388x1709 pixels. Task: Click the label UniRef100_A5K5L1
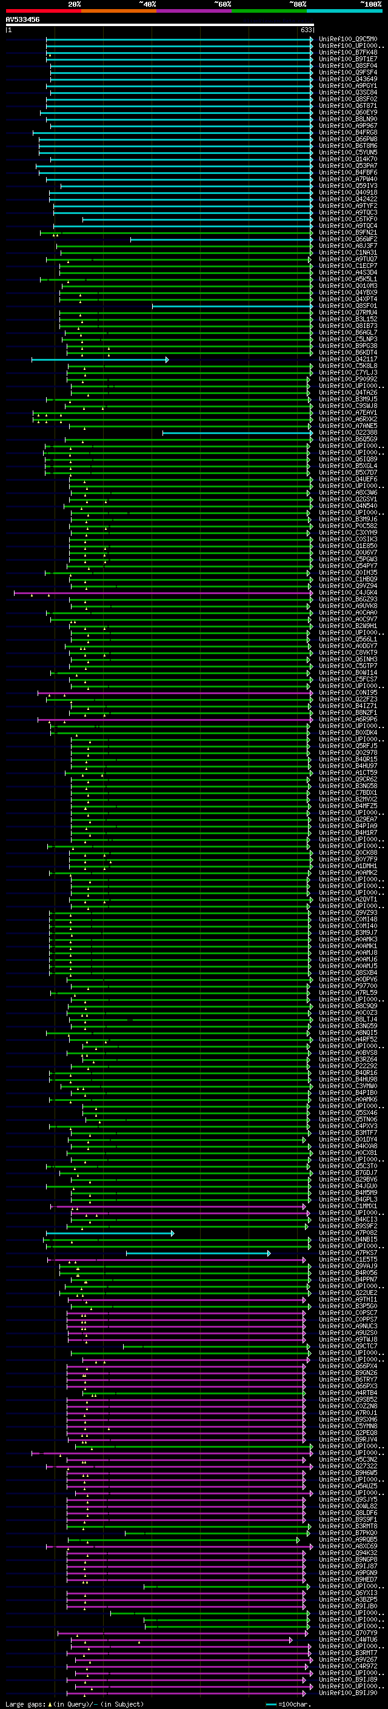coord(348,279)
